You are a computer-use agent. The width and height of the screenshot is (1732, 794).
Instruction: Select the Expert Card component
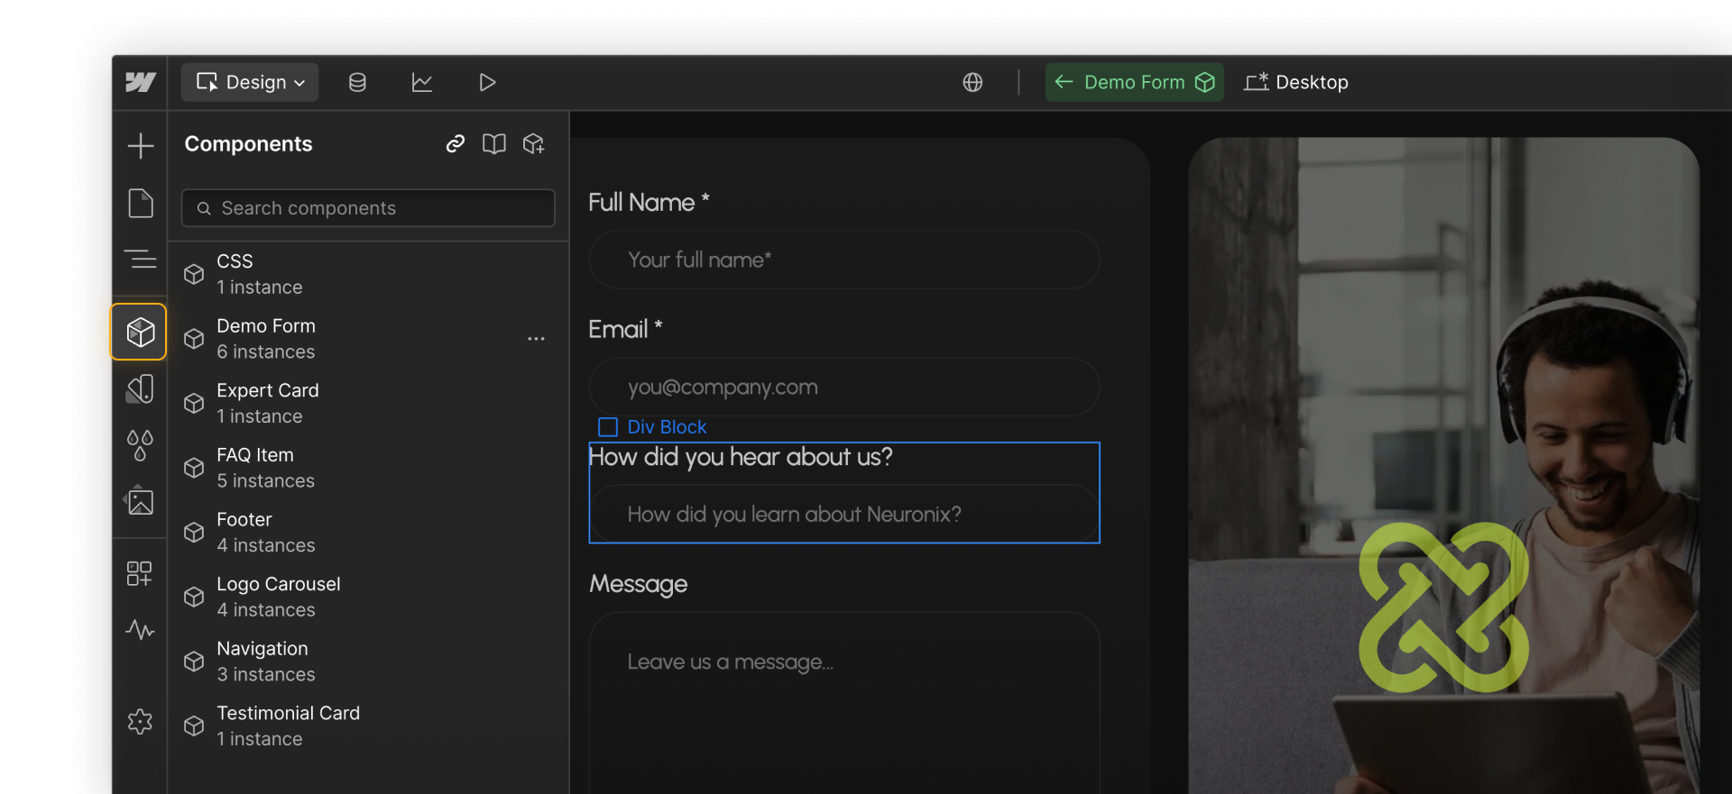pos(368,403)
